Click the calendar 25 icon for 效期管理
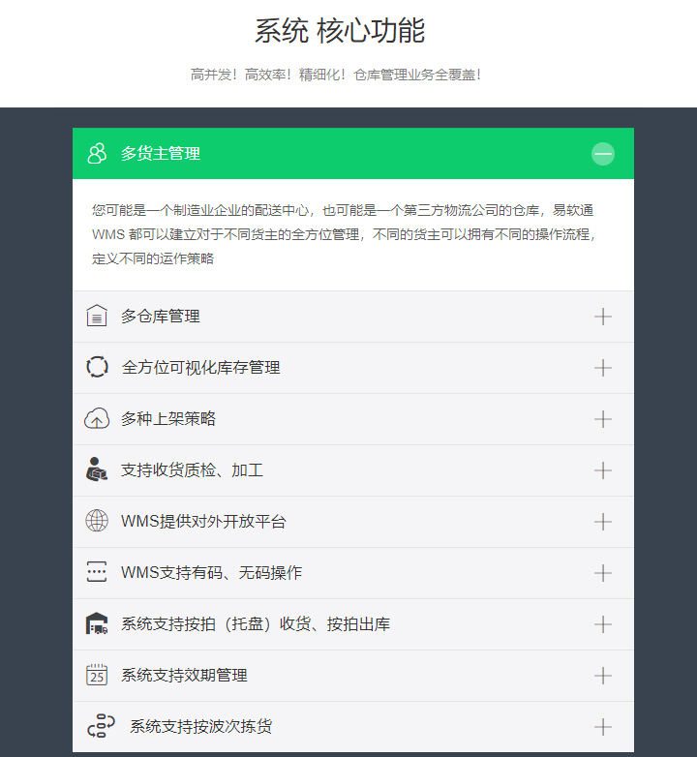Screen dimensions: 697x757 97,675
